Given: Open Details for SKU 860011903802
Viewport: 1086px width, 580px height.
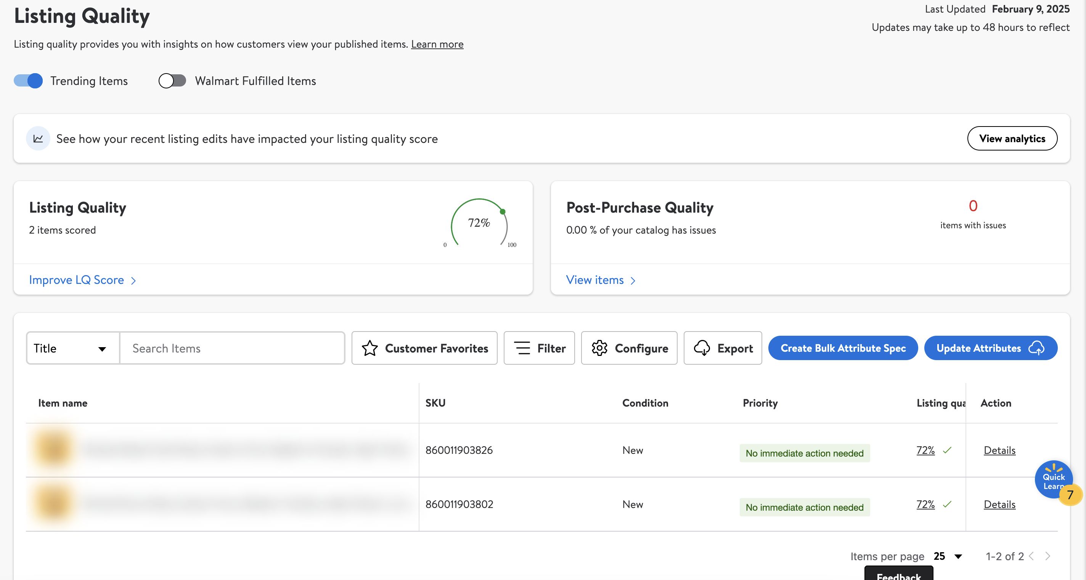Looking at the screenshot, I should point(999,504).
